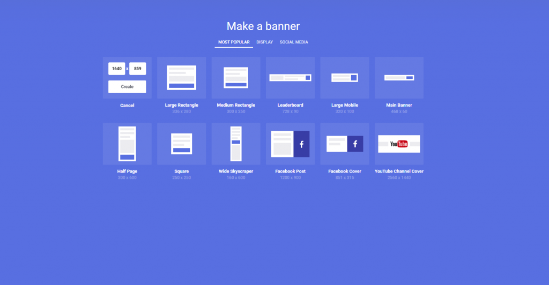This screenshot has height=285, width=549.
Task: Pick the Square banner template icon
Action: pos(181,144)
